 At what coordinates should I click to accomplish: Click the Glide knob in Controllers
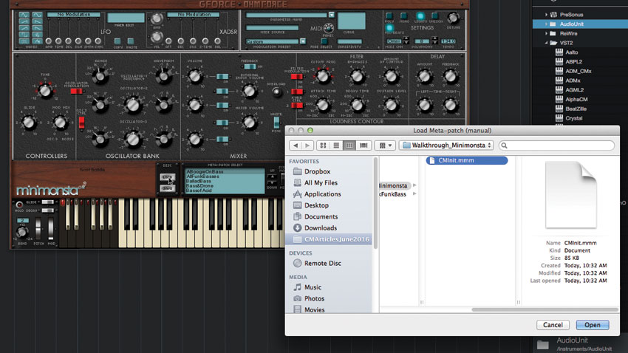(x=28, y=123)
